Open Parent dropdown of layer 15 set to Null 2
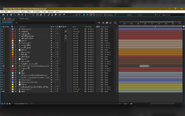 110,61
